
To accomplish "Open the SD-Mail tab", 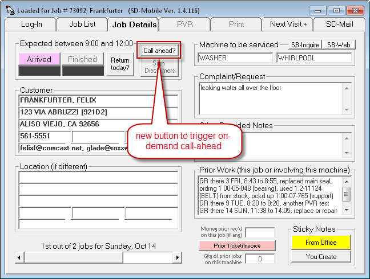I will (x=339, y=24).
